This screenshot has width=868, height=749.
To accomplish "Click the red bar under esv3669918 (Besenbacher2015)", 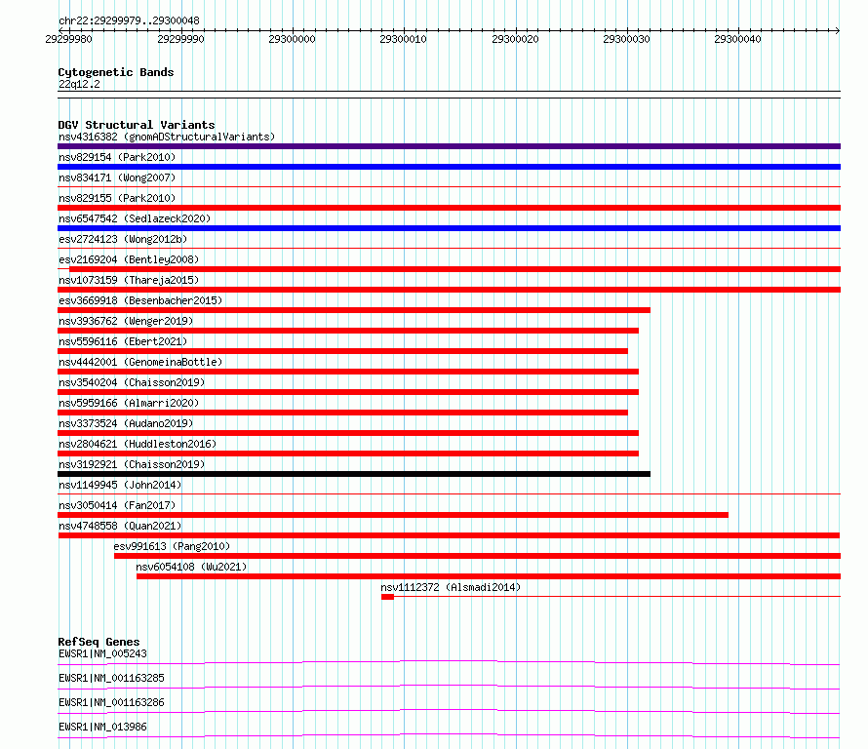I will (354, 310).
